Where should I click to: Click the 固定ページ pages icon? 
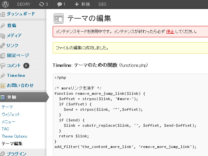click(3, 56)
